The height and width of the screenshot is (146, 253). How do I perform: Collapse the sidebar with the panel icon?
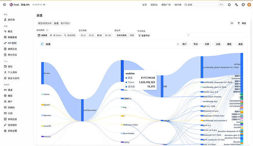point(4,5)
